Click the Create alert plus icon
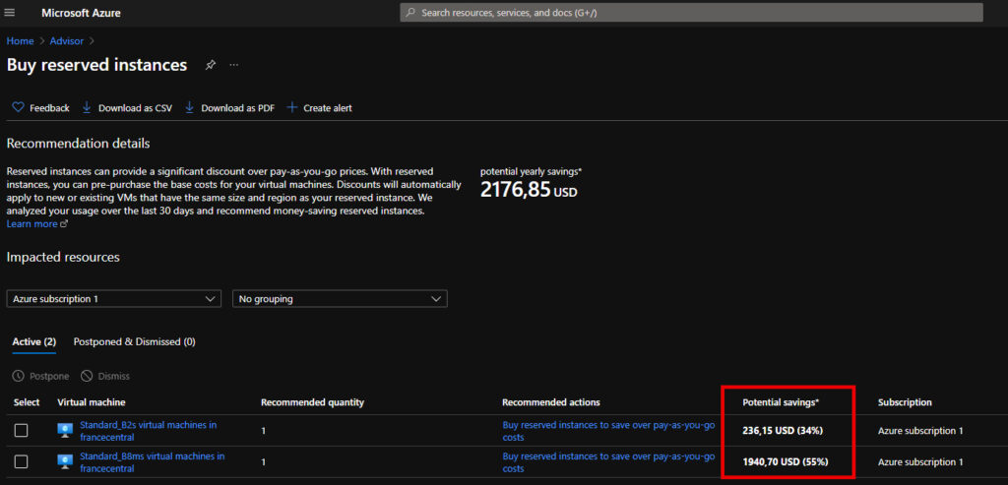Image resolution: width=1008 pixels, height=485 pixels. pyautogui.click(x=291, y=108)
